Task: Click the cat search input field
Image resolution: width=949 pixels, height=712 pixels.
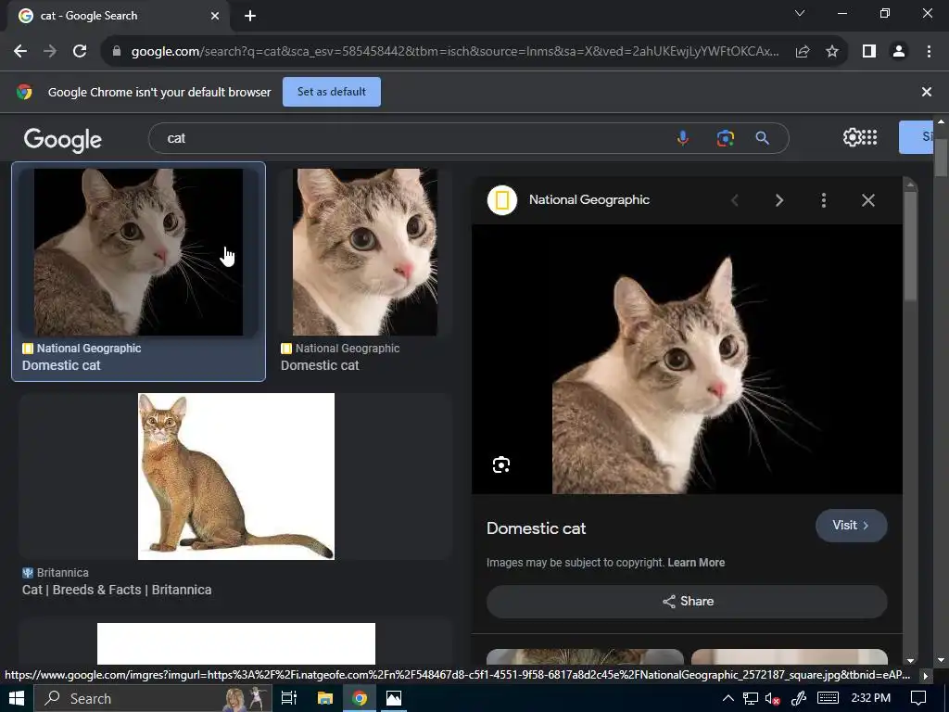Action: coord(411,138)
